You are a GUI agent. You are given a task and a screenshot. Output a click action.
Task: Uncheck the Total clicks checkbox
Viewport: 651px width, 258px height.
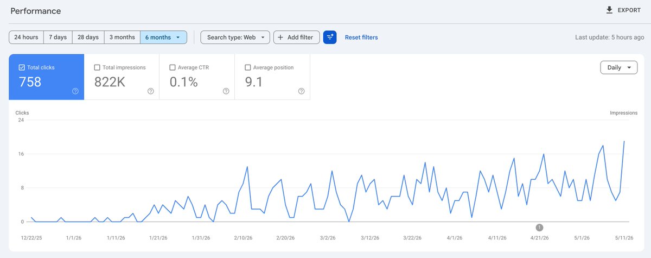(22, 67)
